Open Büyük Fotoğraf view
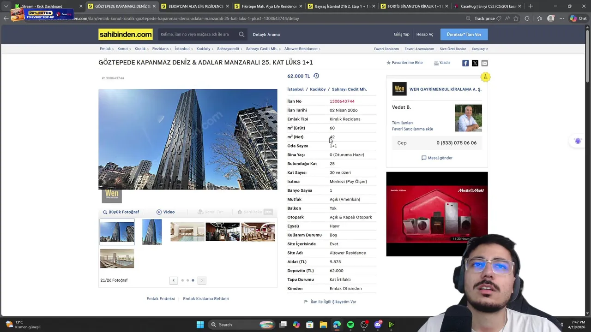Viewport: 591px width, 332px height. (x=121, y=212)
